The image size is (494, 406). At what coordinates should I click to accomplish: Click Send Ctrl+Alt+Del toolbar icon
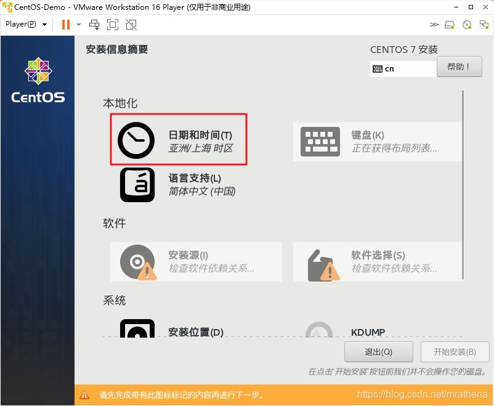pos(94,25)
